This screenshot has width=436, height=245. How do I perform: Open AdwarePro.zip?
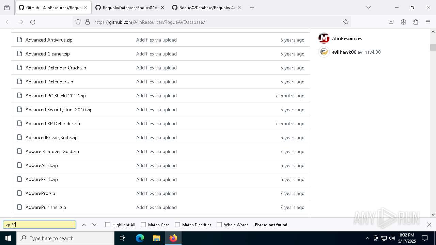[40, 193]
